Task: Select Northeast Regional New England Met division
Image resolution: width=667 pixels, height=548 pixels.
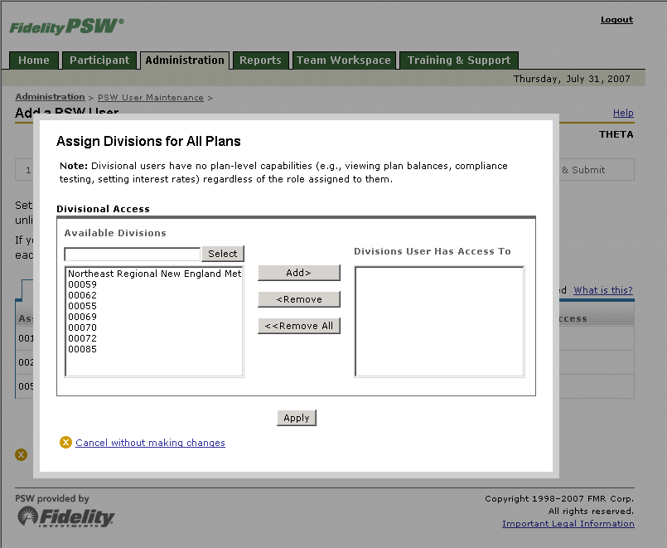Action: 154,274
